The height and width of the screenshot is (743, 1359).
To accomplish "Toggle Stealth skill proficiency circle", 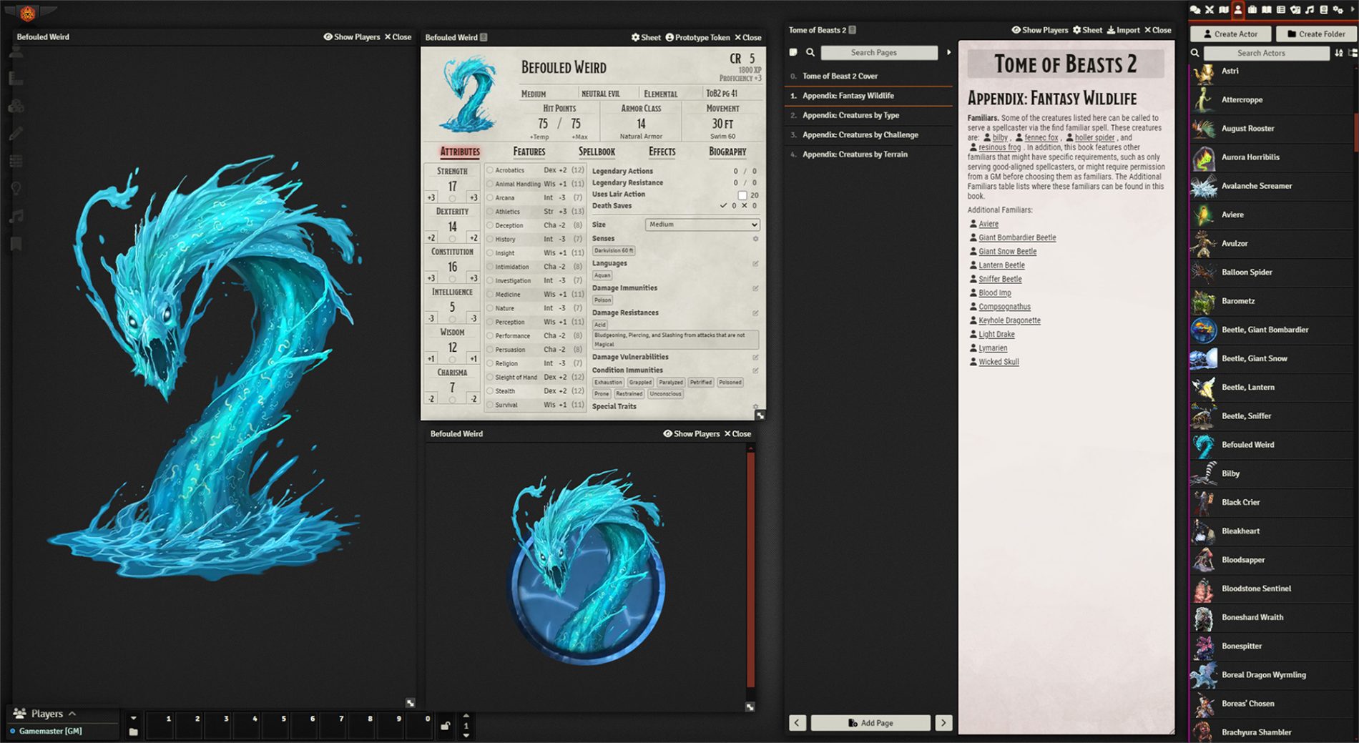I will pyautogui.click(x=490, y=391).
